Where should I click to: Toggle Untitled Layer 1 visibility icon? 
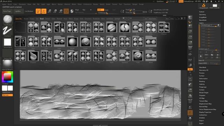(218, 25)
